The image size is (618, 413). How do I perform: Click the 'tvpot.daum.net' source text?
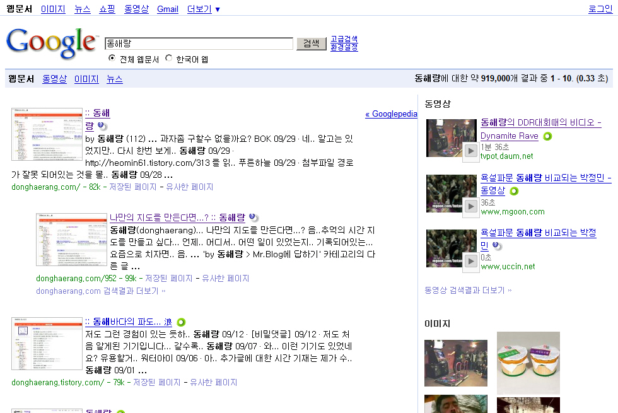[x=506, y=156]
